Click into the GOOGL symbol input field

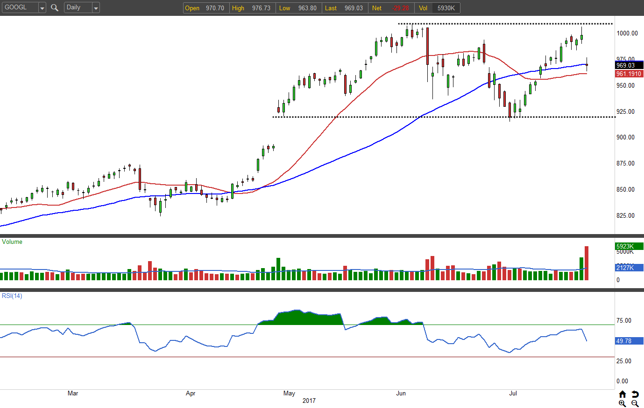[20, 7]
